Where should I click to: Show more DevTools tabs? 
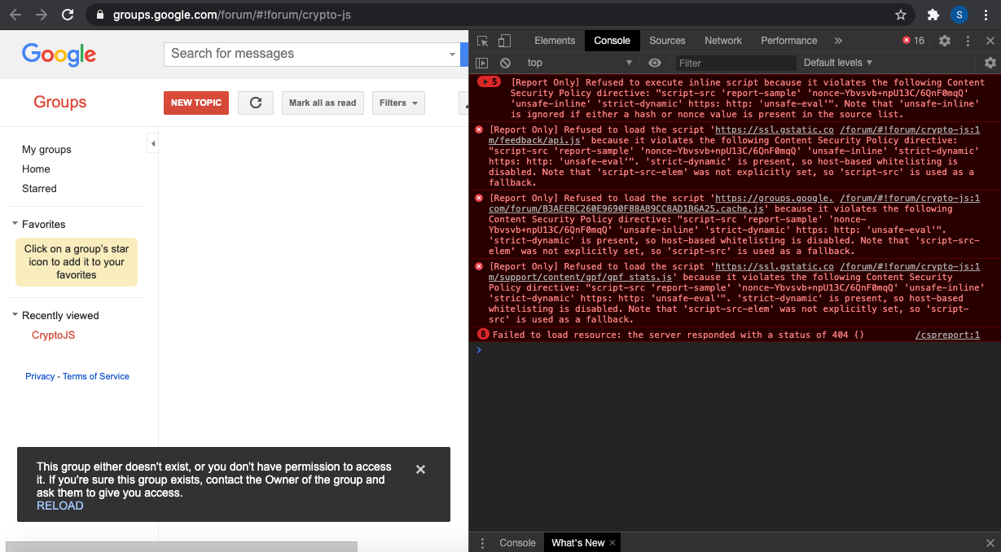pos(838,41)
